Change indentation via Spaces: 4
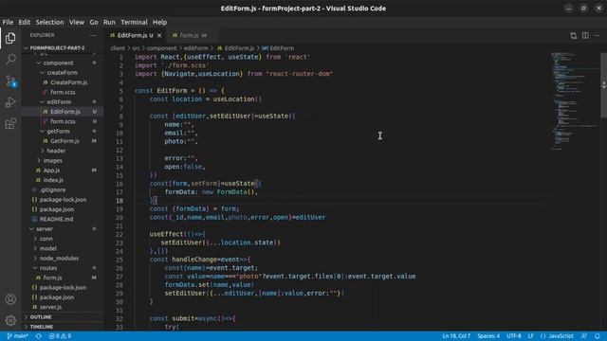The height and width of the screenshot is (341, 607). pos(488,336)
